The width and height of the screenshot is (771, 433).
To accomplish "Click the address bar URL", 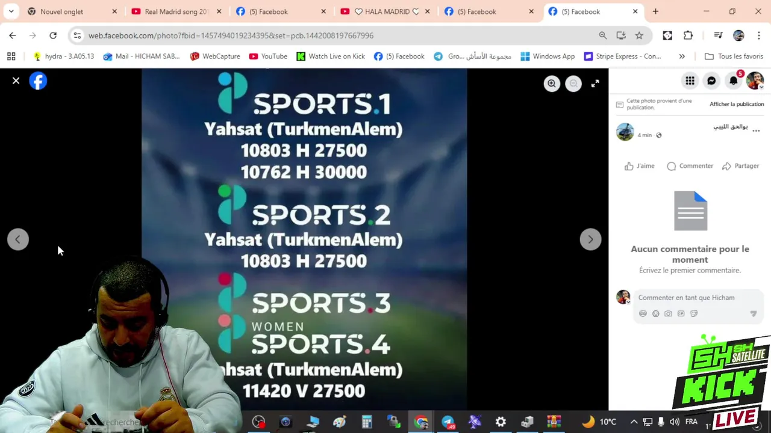I will [231, 35].
